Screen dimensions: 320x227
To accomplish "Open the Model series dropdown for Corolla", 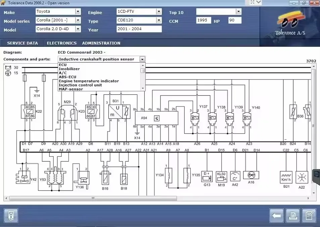I will 78,20.
